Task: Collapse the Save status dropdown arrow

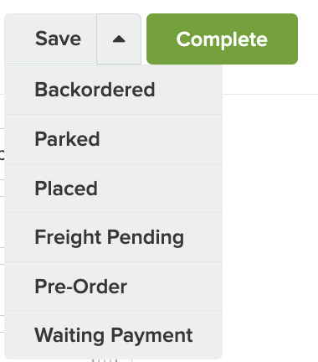Action: click(x=119, y=39)
